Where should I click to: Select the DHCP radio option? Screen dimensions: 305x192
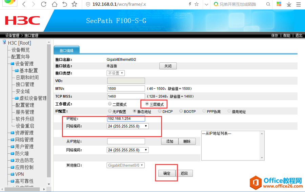160,111
